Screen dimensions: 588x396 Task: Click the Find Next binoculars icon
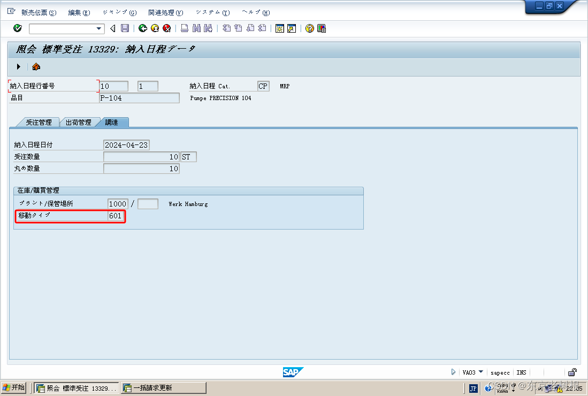tap(208, 28)
